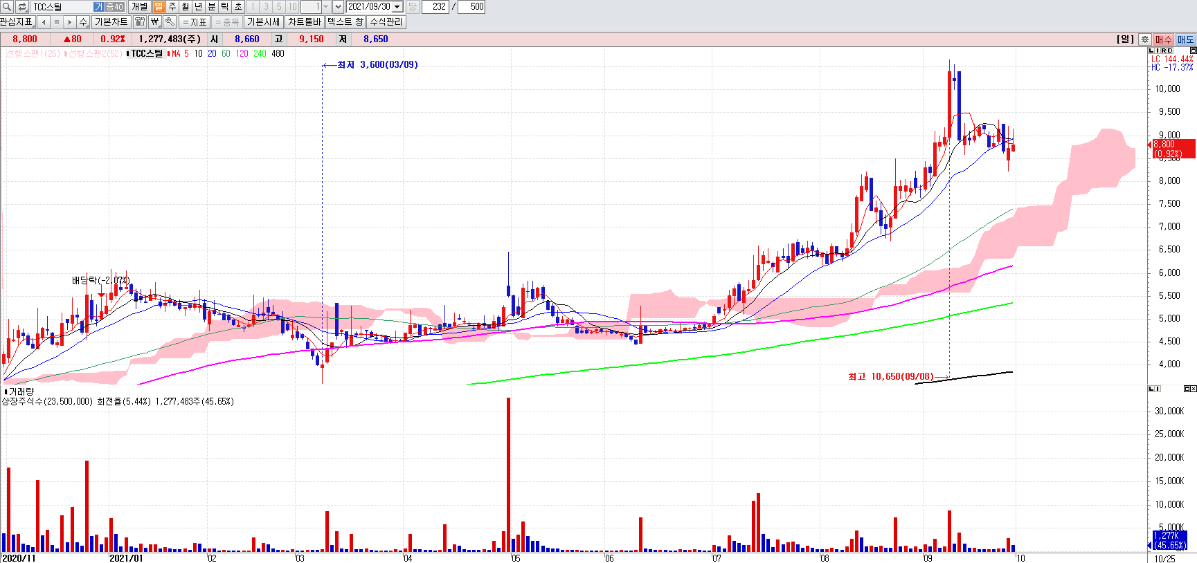Click the swap/rotate stock icon

pos(21,7)
